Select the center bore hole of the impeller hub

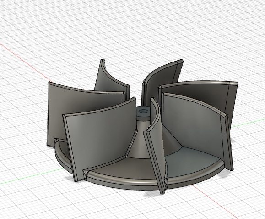[143, 112]
